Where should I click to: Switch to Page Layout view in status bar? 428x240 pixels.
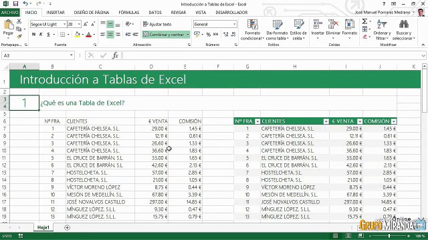coord(348,236)
